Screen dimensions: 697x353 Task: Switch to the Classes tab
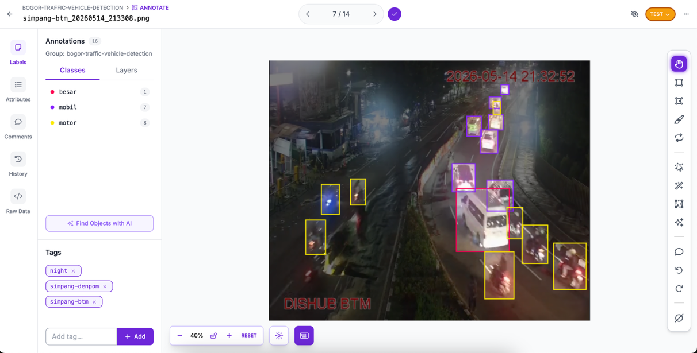(72, 70)
